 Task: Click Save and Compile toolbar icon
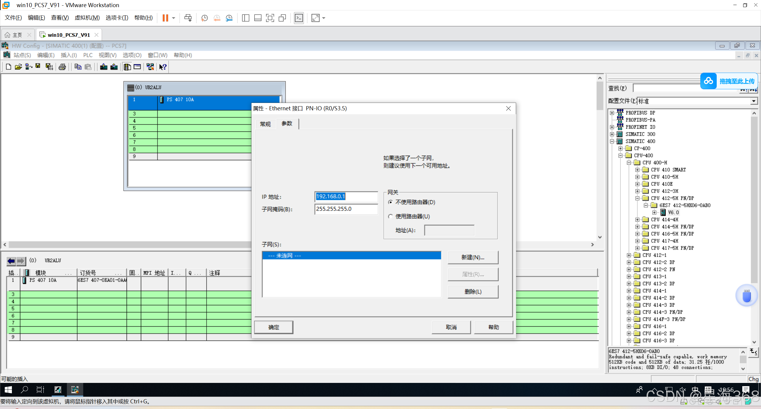49,67
